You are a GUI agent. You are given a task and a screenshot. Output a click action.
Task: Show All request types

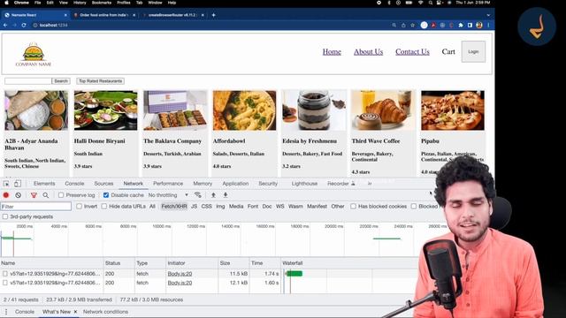tap(152, 206)
